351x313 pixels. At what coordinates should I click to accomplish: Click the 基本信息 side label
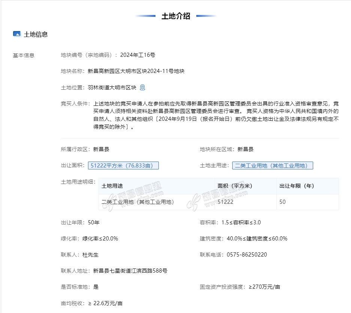pos(24,55)
